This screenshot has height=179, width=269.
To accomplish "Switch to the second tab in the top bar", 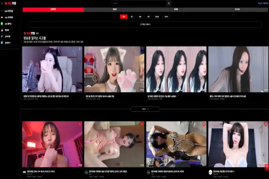I will pos(115,9).
